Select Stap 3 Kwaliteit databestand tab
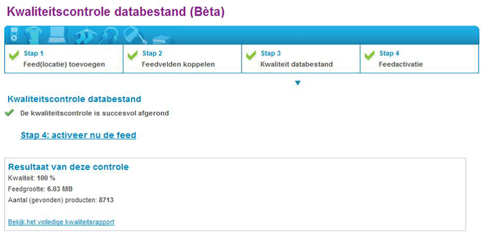490x242 pixels. click(301, 59)
